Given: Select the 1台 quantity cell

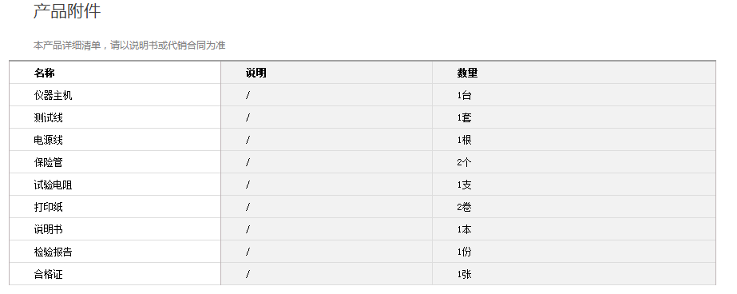Looking at the screenshot, I should point(574,95).
